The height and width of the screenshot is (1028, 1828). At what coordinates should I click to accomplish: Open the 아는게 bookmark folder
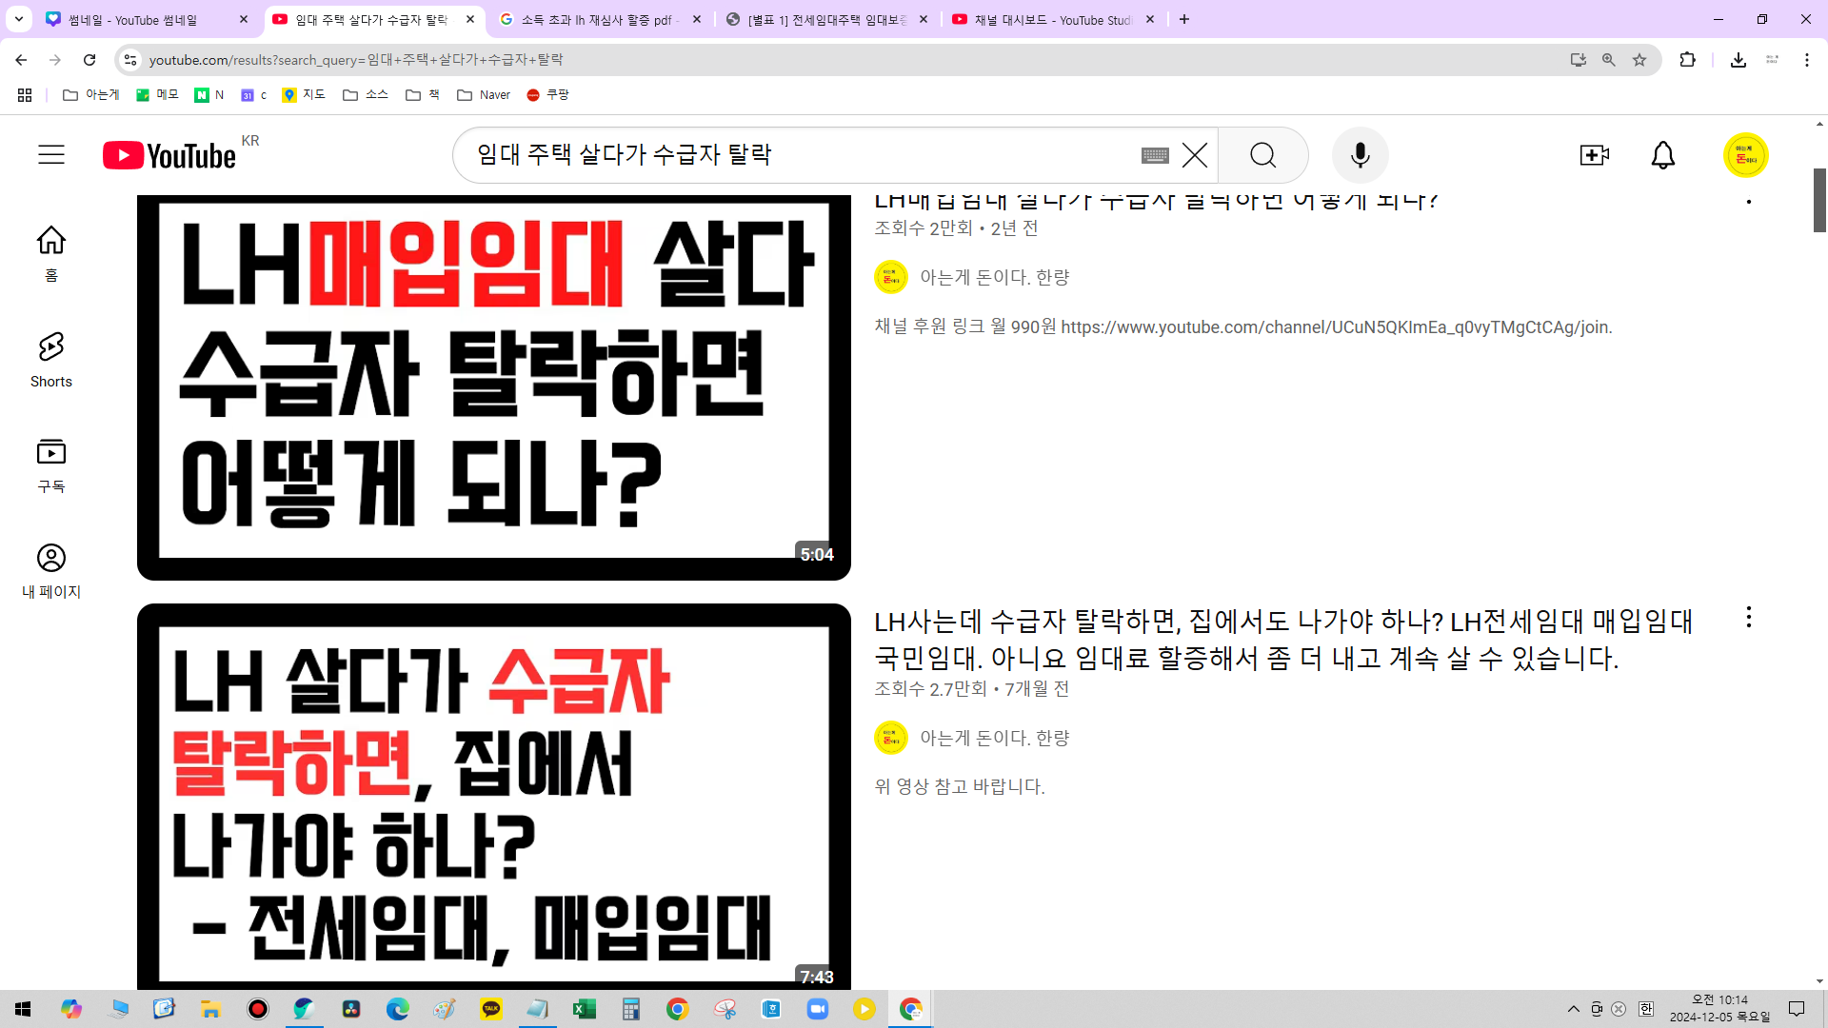click(91, 95)
